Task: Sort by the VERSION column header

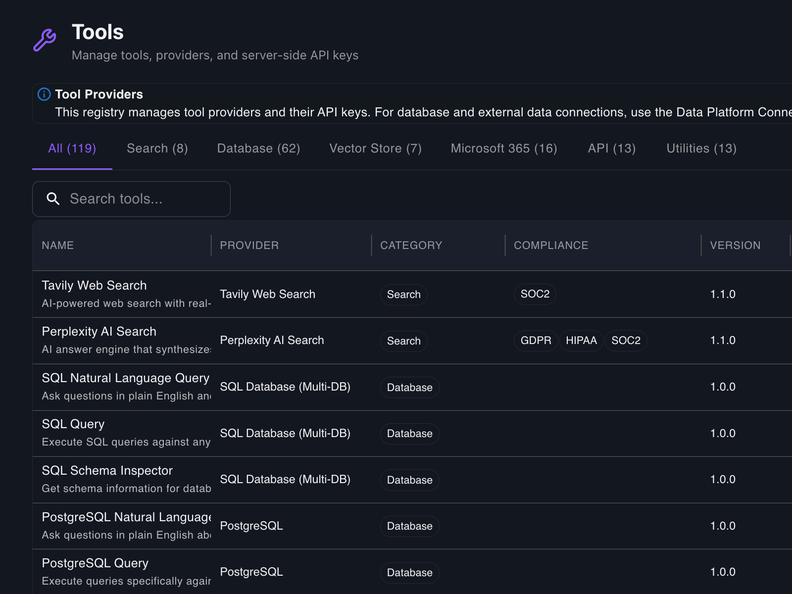Action: point(735,246)
